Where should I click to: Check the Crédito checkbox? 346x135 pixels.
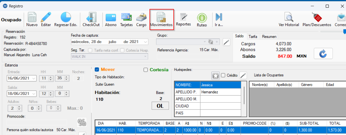[223, 75]
